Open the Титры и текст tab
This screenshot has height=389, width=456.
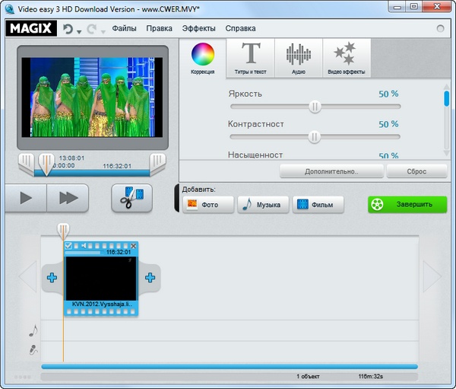(x=250, y=59)
